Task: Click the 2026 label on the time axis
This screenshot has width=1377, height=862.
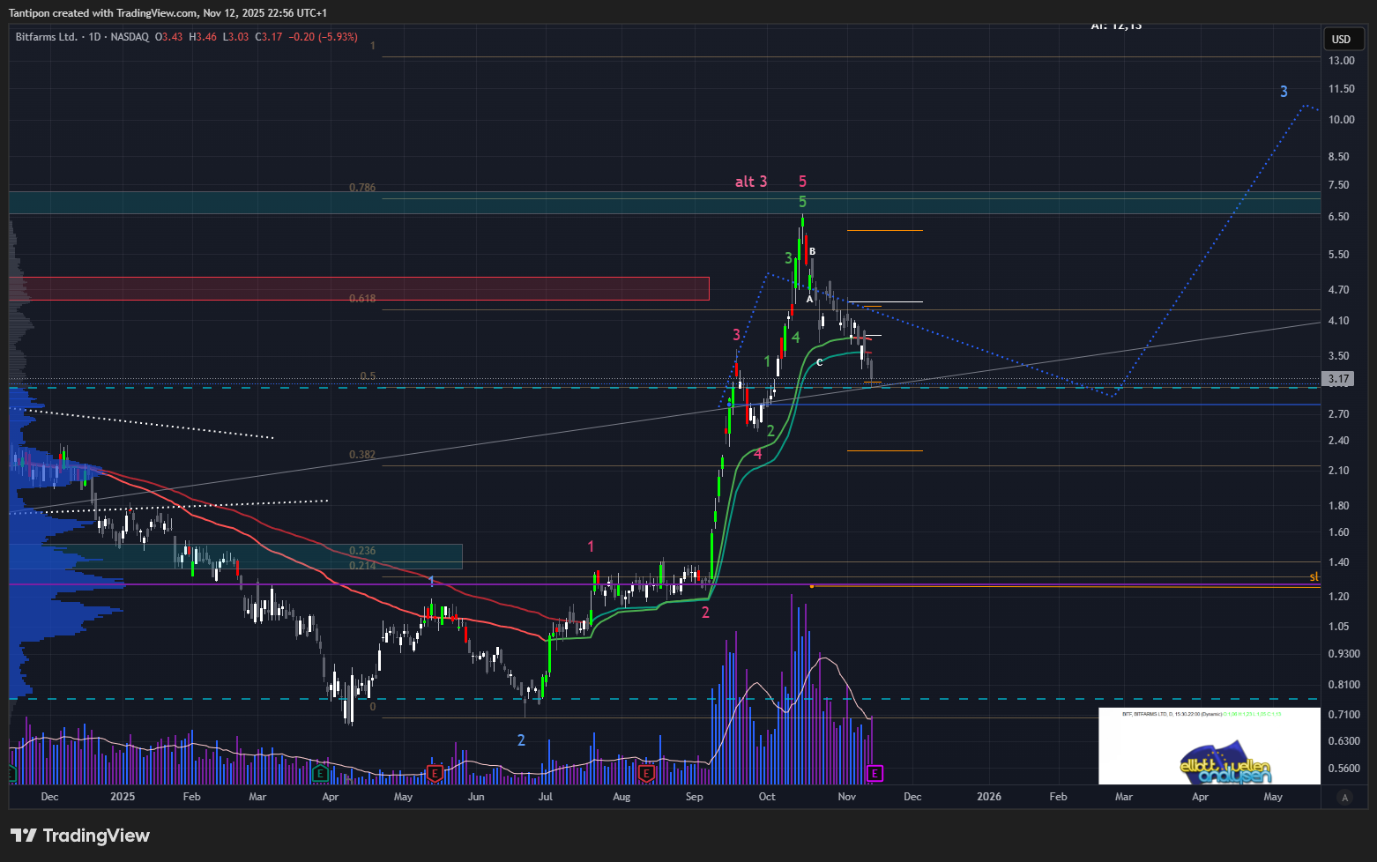Action: [x=989, y=797]
